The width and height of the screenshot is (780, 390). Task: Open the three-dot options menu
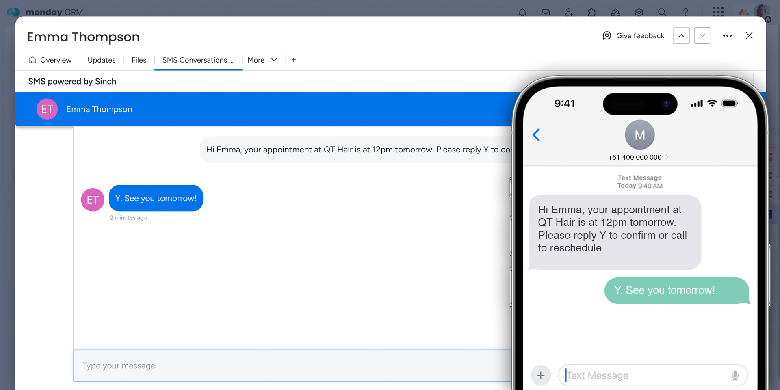727,36
